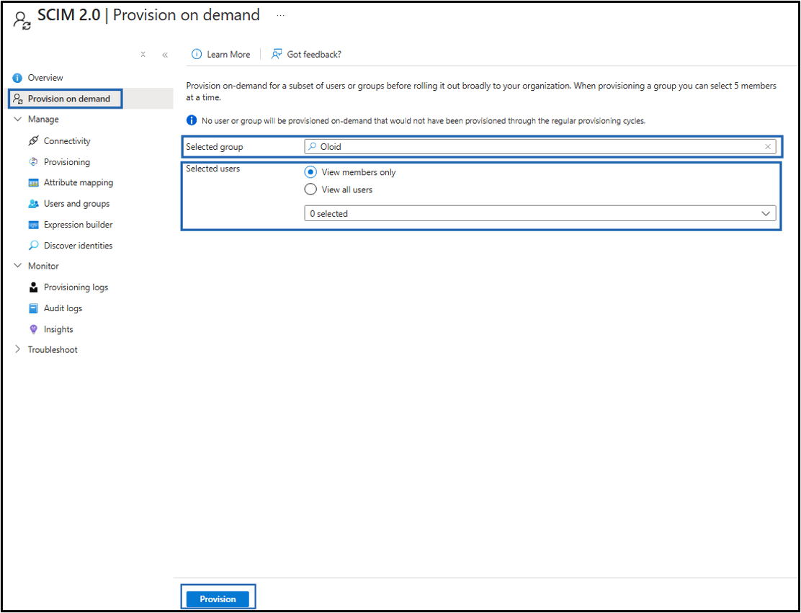Select View members only radio button

(x=310, y=172)
